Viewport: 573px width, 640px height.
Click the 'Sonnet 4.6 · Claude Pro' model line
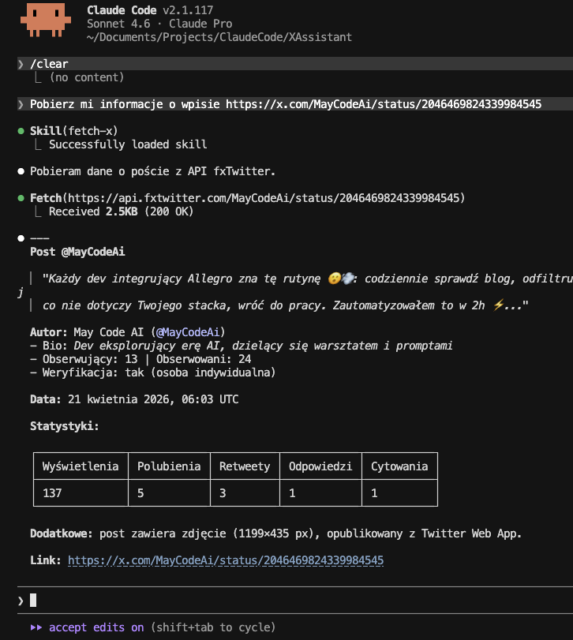159,24
